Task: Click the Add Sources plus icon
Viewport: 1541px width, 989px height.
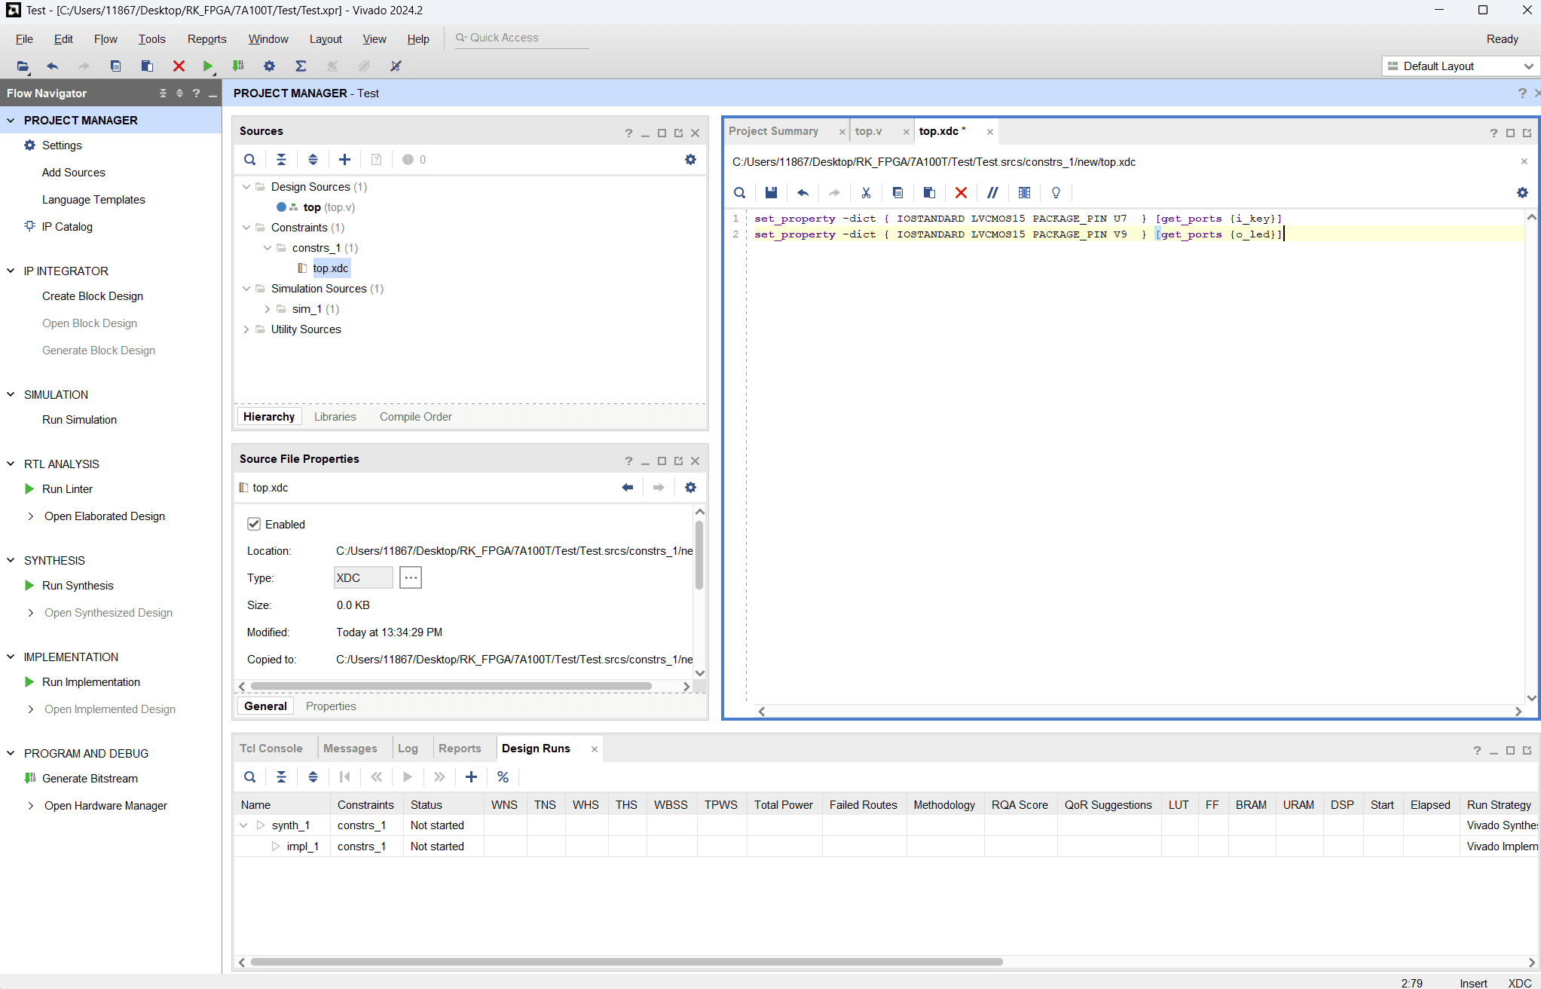Action: pos(344,160)
